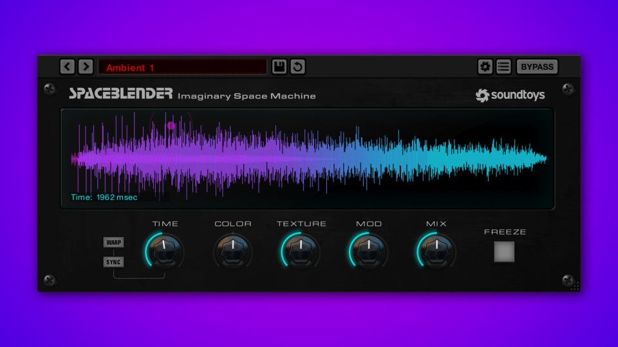The image size is (618, 347).
Task: Click the TEXTURE knob
Action: point(301,251)
